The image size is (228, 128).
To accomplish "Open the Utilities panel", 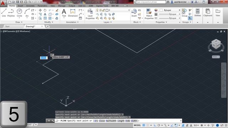I will [x=197, y=12].
